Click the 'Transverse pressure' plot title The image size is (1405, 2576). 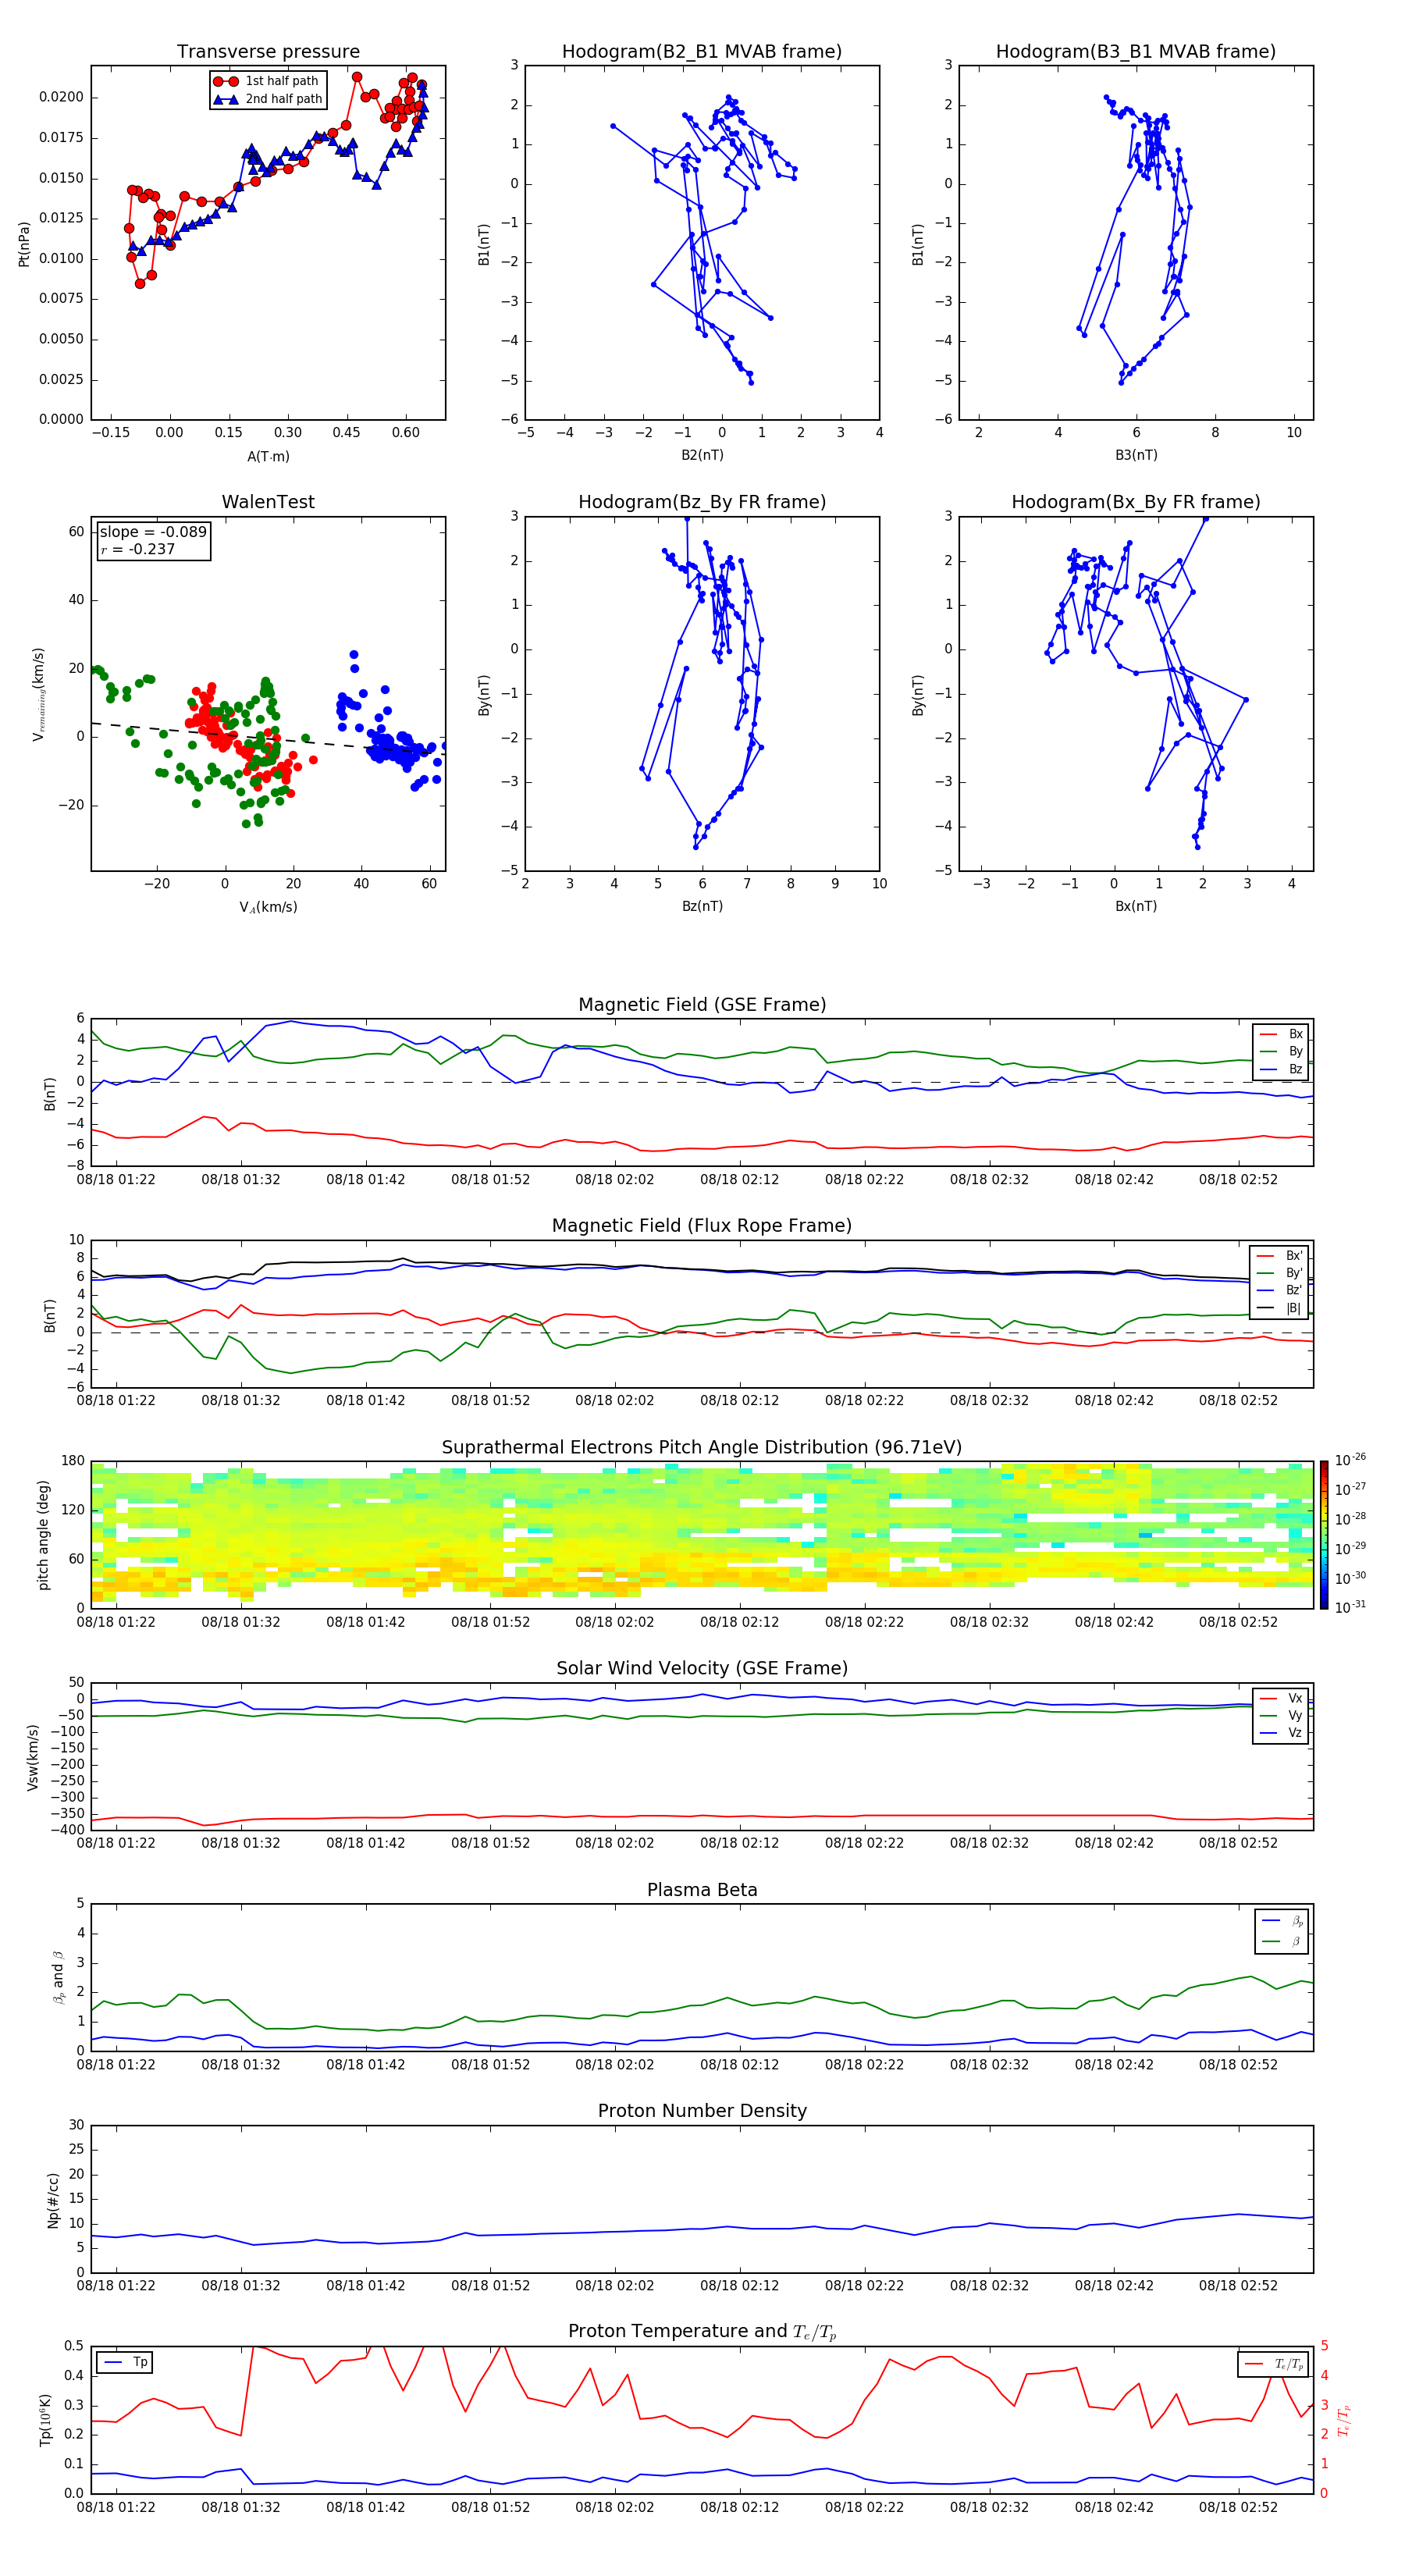point(268,52)
